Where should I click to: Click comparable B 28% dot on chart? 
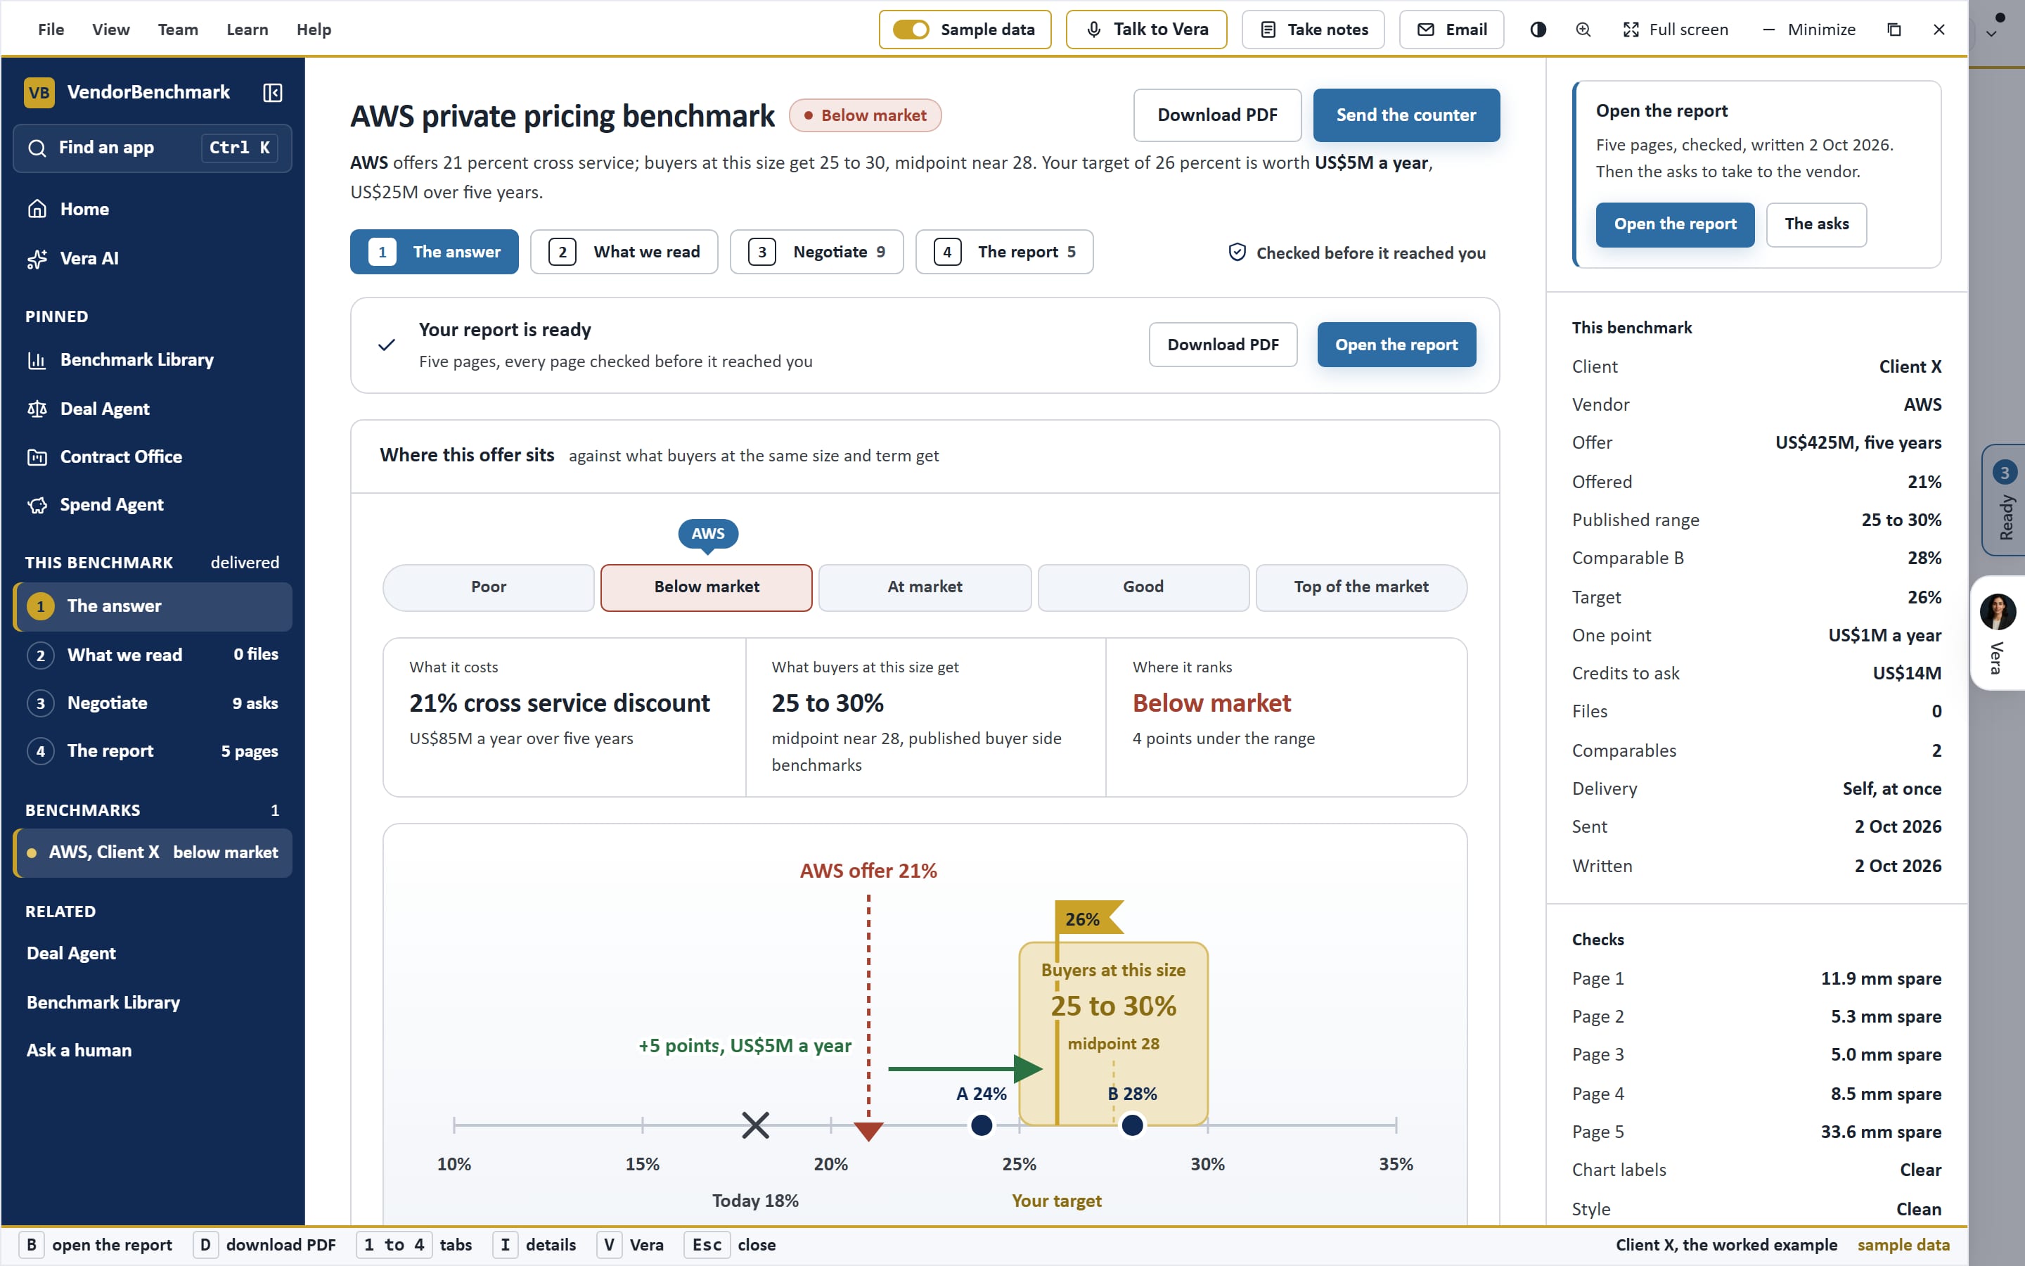pyautogui.click(x=1131, y=1125)
